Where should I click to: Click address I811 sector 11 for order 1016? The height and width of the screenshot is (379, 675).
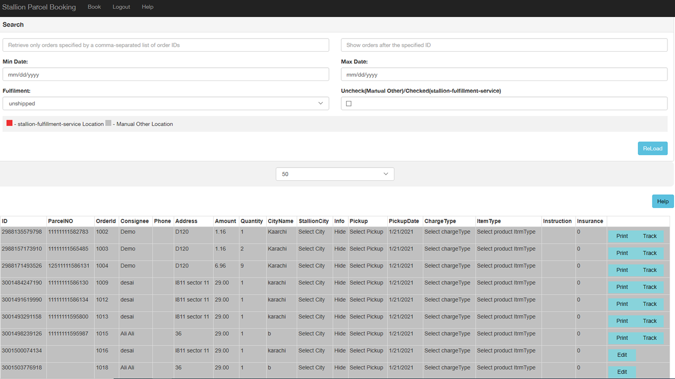[192, 350]
